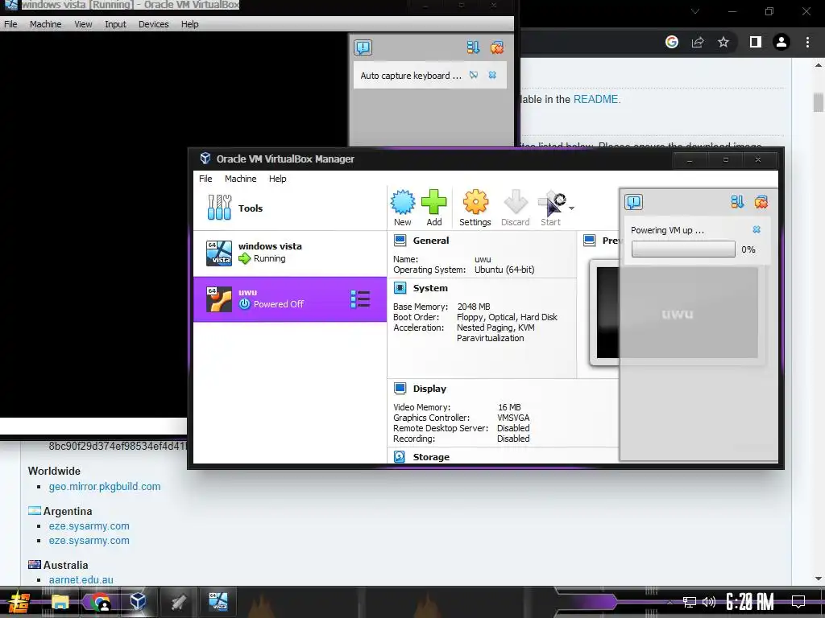Delete finished notifications in vista VM window

(496, 47)
